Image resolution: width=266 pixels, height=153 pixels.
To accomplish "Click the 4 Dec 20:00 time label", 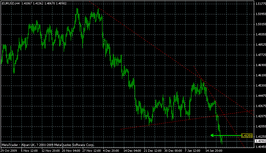I will 111,150.
